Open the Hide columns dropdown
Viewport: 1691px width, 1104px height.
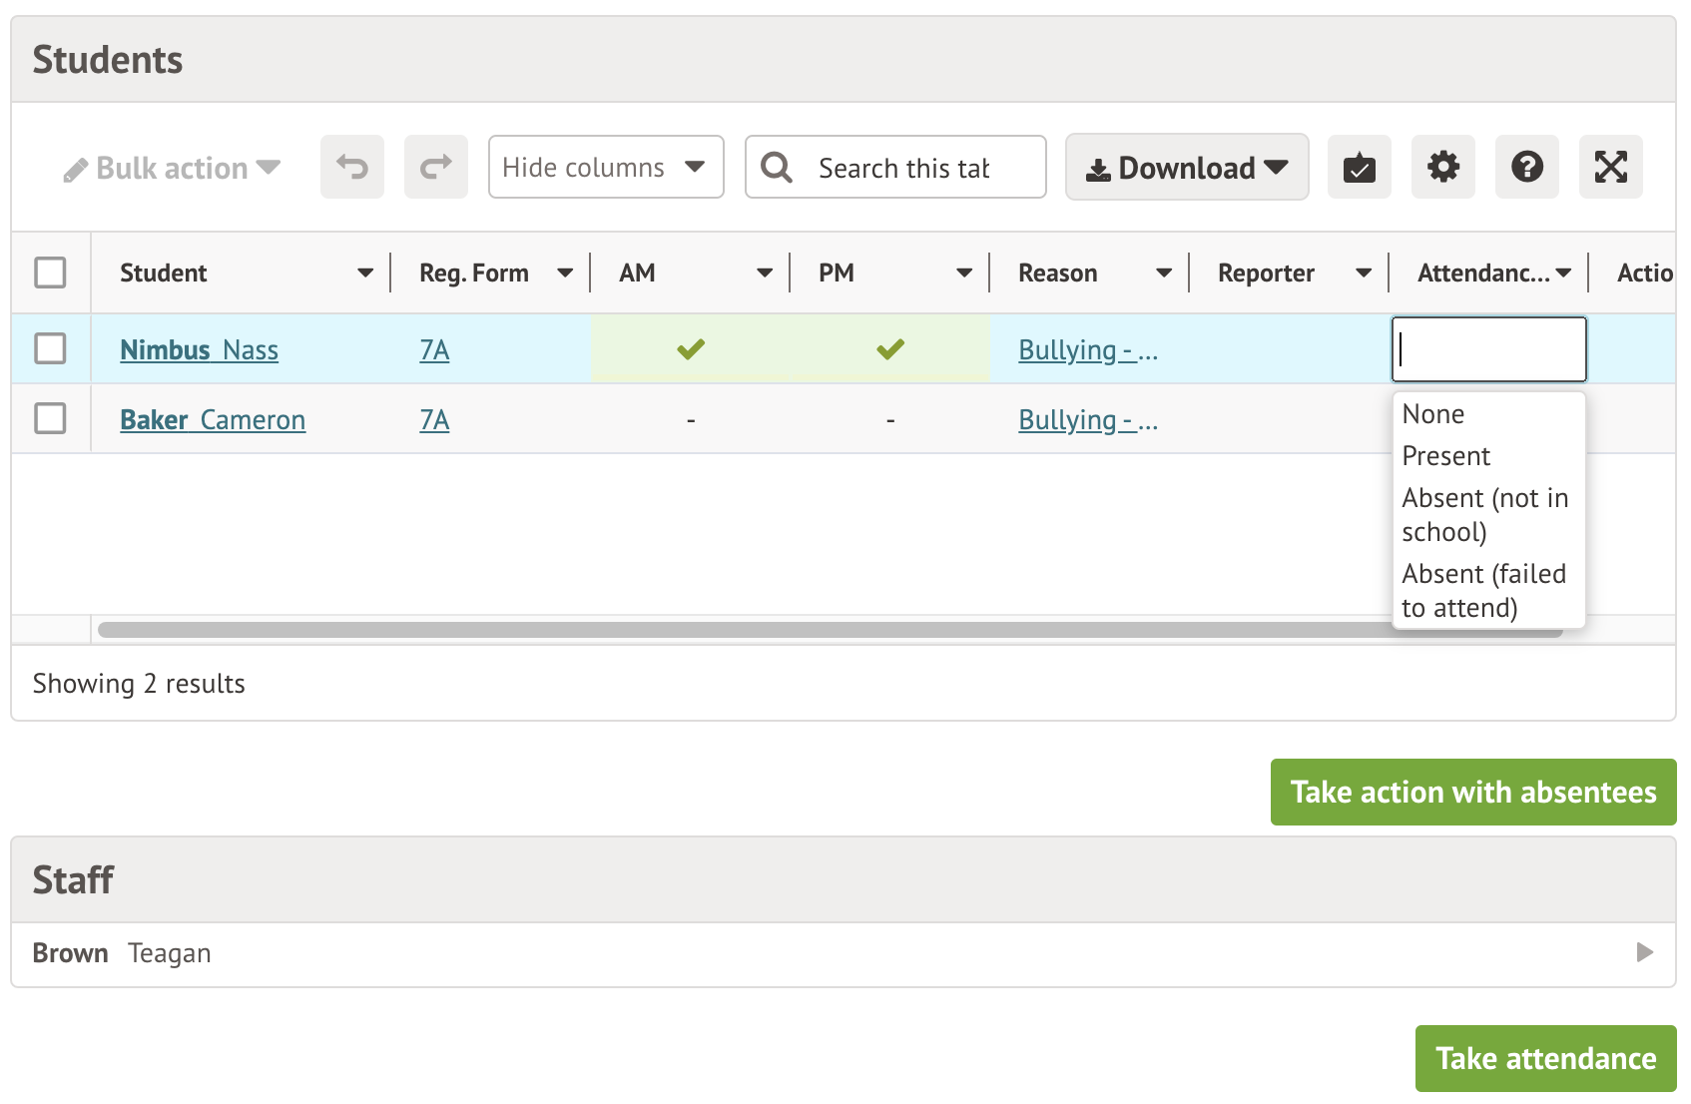(605, 167)
